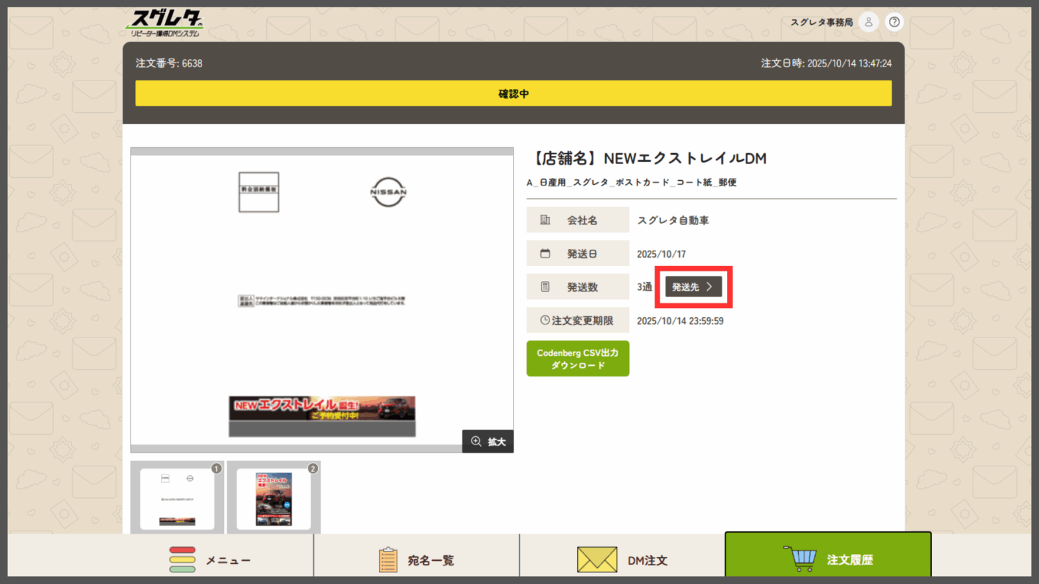Click the magnifier icon on 拡大 button
The image size is (1039, 584).
476,441
